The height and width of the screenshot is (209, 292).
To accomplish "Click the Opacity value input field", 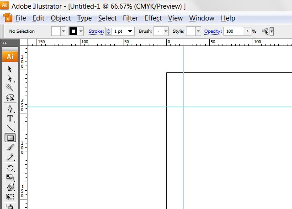I will click(234, 31).
